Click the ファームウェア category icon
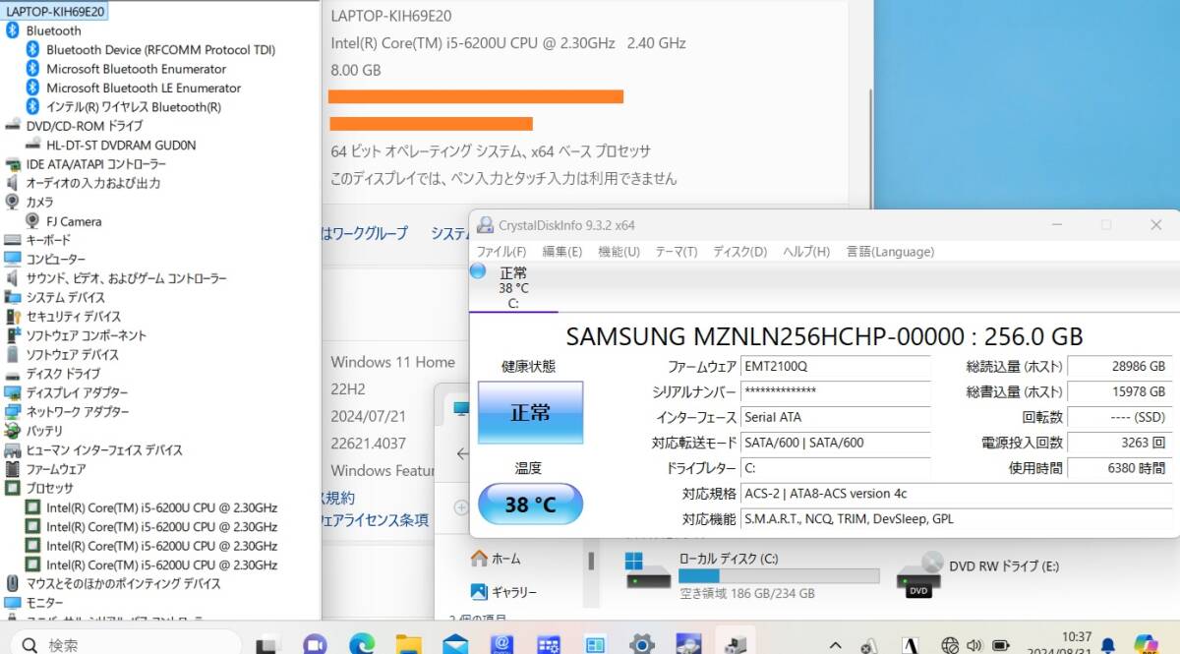This screenshot has width=1180, height=654. [13, 469]
